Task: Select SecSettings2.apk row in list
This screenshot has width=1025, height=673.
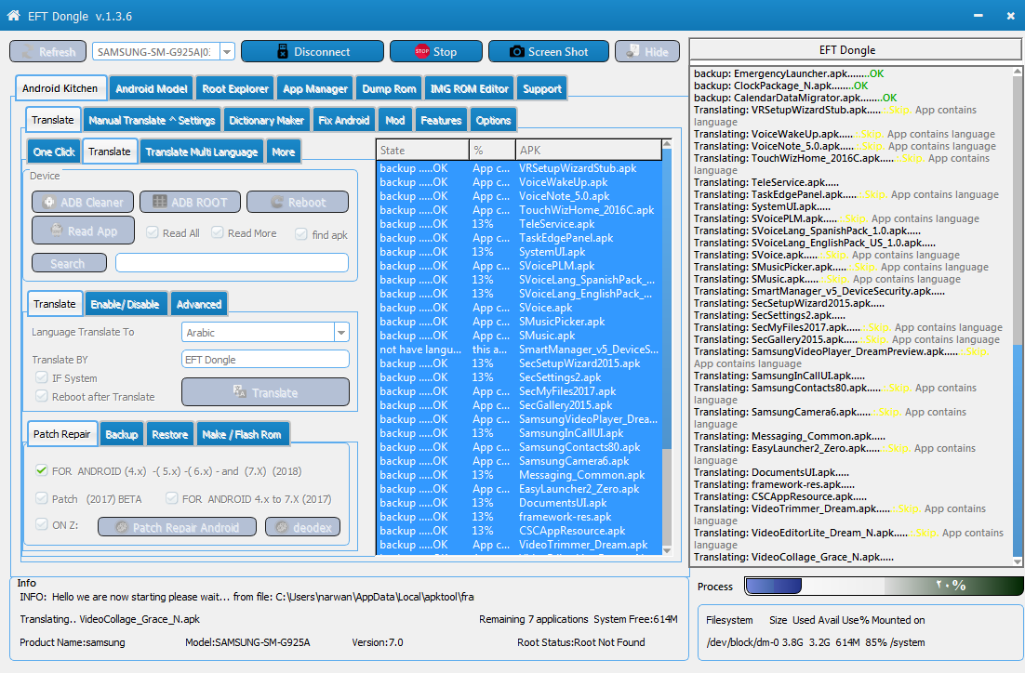Action: click(x=519, y=377)
